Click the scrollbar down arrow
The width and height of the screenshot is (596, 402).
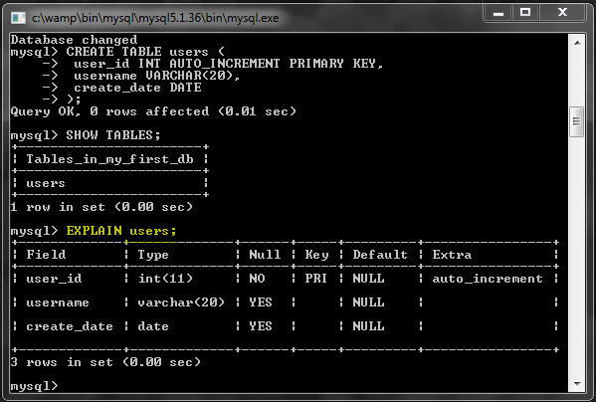click(x=577, y=384)
